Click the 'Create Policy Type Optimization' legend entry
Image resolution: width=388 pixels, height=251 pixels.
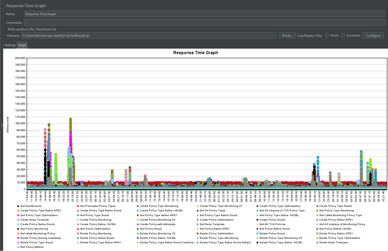pyautogui.click(x=280, y=206)
